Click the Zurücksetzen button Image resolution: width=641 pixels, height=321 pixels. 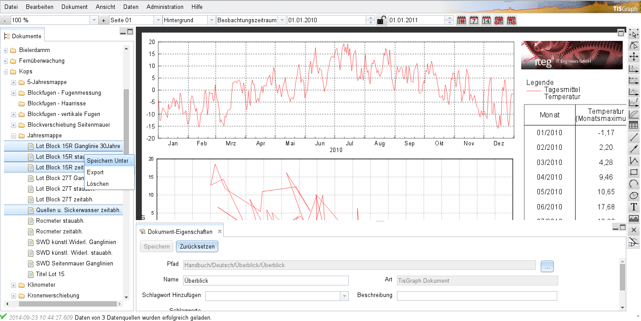click(197, 246)
